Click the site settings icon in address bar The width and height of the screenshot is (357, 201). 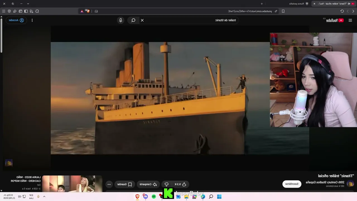coord(276,11)
